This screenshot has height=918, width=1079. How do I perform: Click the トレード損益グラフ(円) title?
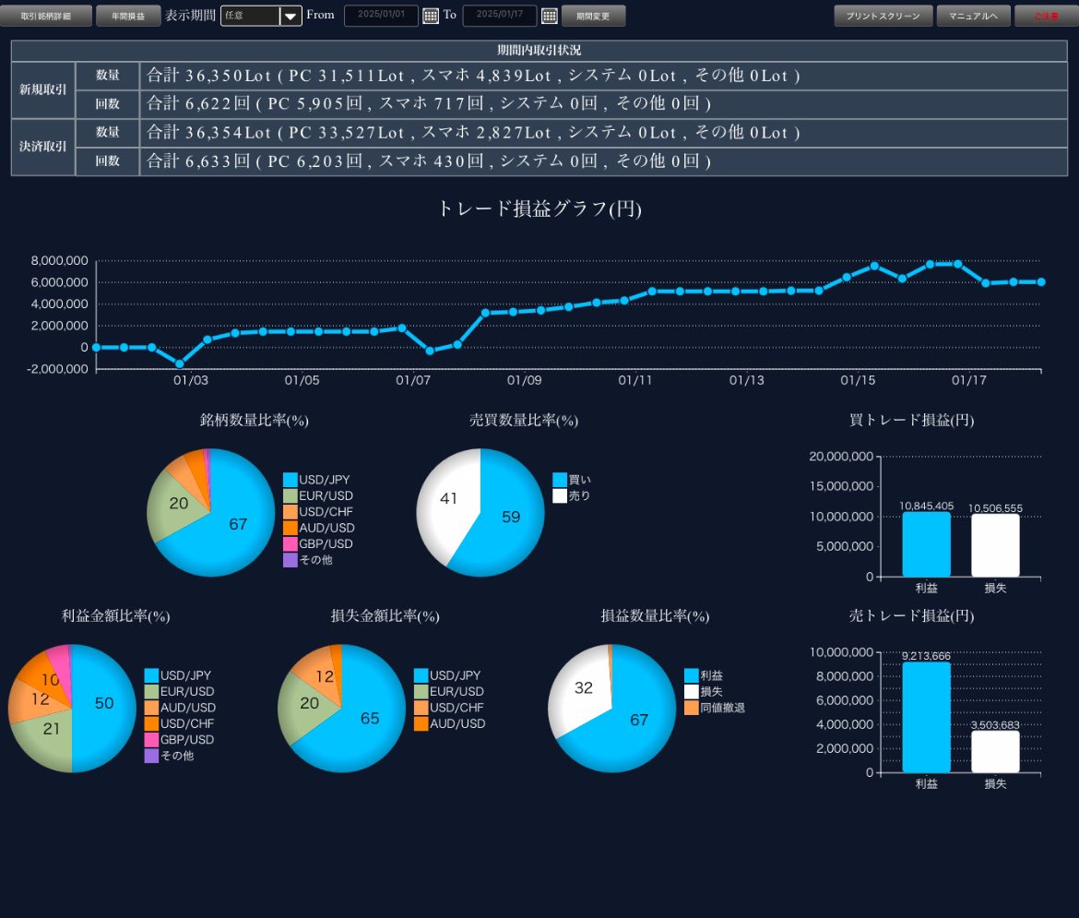539,209
